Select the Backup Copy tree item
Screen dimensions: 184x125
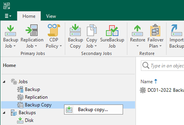(x=38, y=105)
